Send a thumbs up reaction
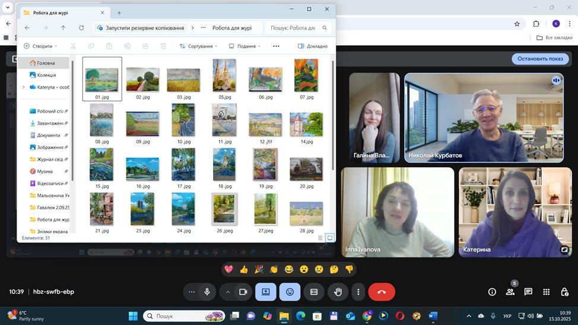 (244, 269)
